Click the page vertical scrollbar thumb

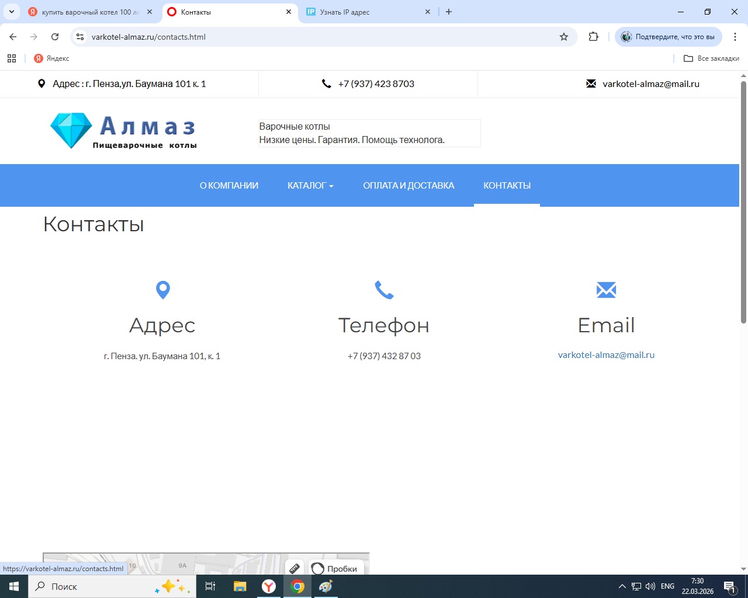743,201
